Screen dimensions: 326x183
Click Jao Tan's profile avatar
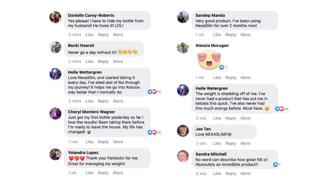click(x=183, y=131)
